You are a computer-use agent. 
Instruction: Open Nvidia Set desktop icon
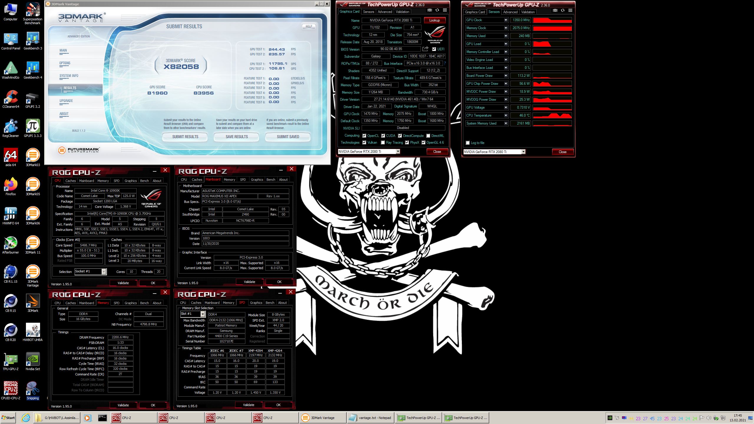click(x=33, y=362)
